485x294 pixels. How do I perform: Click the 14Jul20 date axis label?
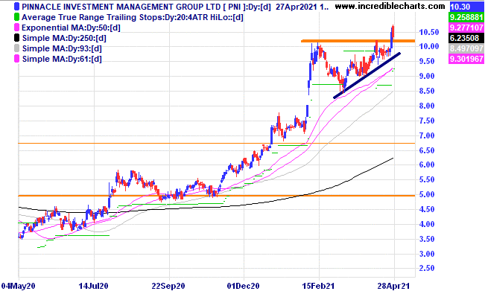[x=93, y=286]
